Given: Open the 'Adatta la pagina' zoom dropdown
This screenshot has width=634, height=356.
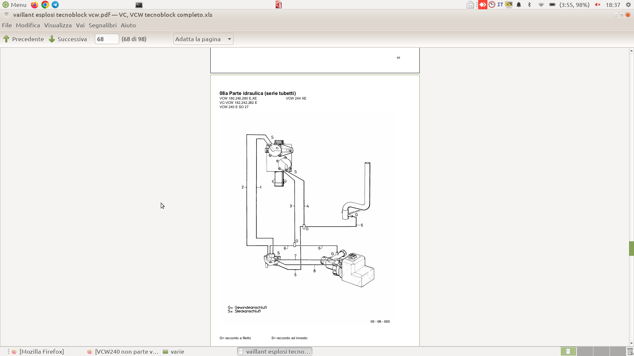Looking at the screenshot, I should pos(203,39).
